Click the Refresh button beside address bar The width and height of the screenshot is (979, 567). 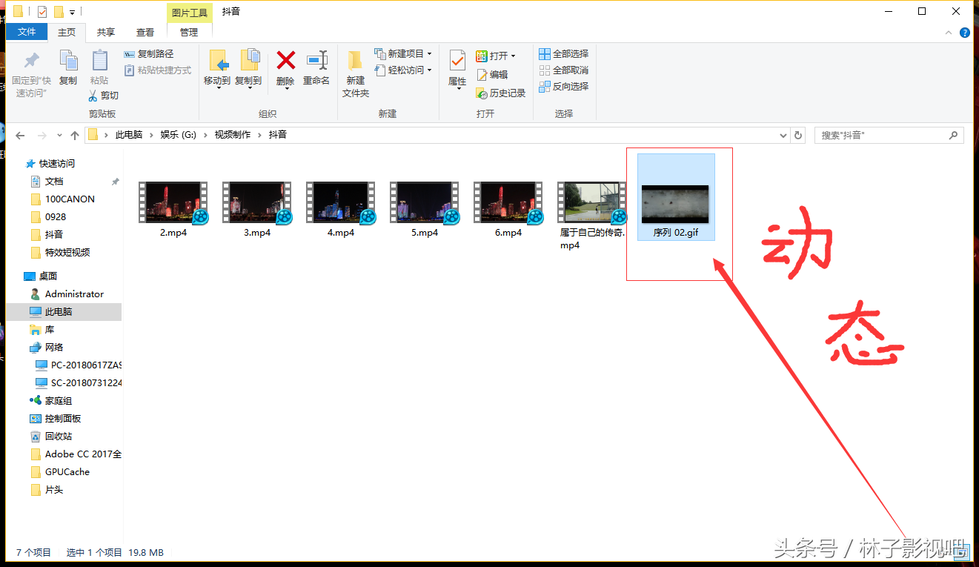[x=798, y=135]
